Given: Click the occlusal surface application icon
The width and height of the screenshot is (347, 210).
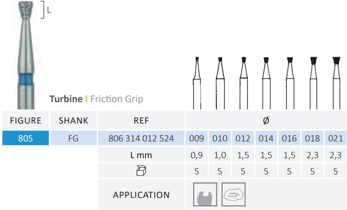Looking at the screenshot, I should (234, 194).
